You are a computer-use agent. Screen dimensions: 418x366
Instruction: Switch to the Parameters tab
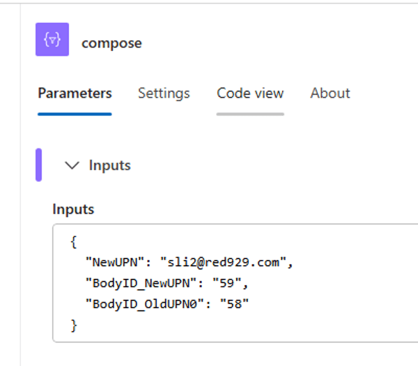pyautogui.click(x=75, y=93)
